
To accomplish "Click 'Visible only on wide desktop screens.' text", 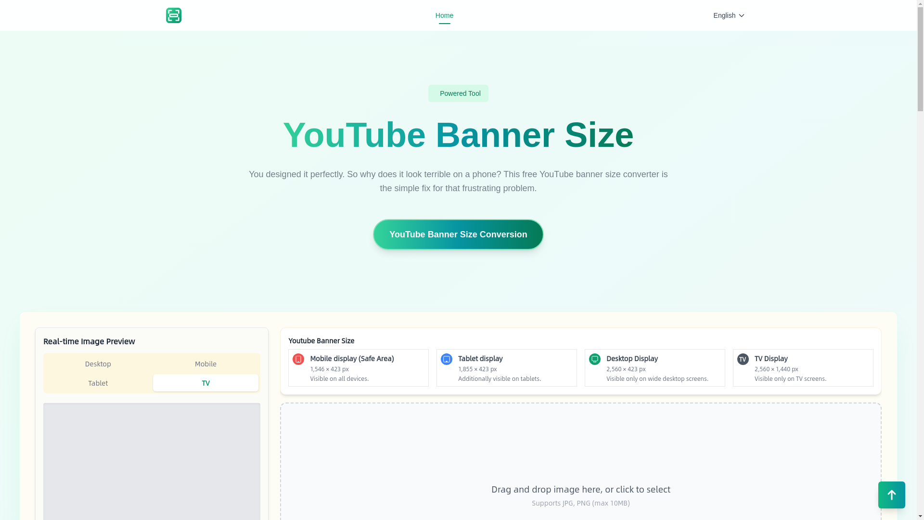I will point(657,379).
